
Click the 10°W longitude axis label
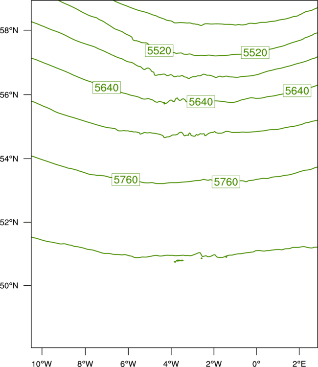click(42, 364)
